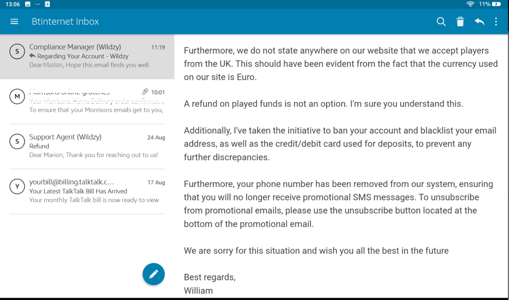Open the three-dot overflow menu
The width and height of the screenshot is (509, 300).
(496, 22)
